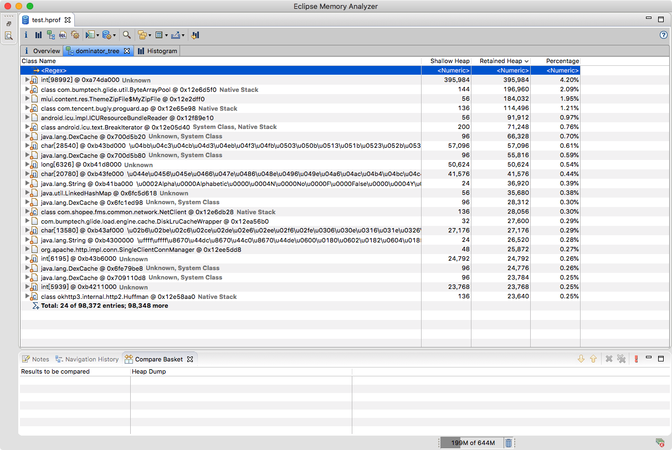Click the Percentage Numeric filter field

[x=555, y=70]
